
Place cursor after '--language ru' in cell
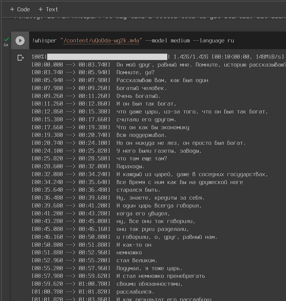point(235,40)
